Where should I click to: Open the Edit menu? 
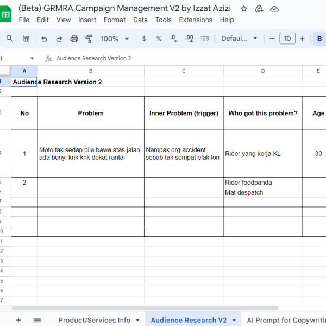pos(43,20)
